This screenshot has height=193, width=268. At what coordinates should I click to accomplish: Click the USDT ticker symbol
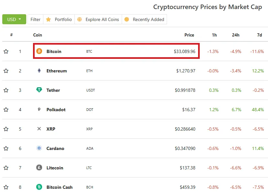(90, 90)
